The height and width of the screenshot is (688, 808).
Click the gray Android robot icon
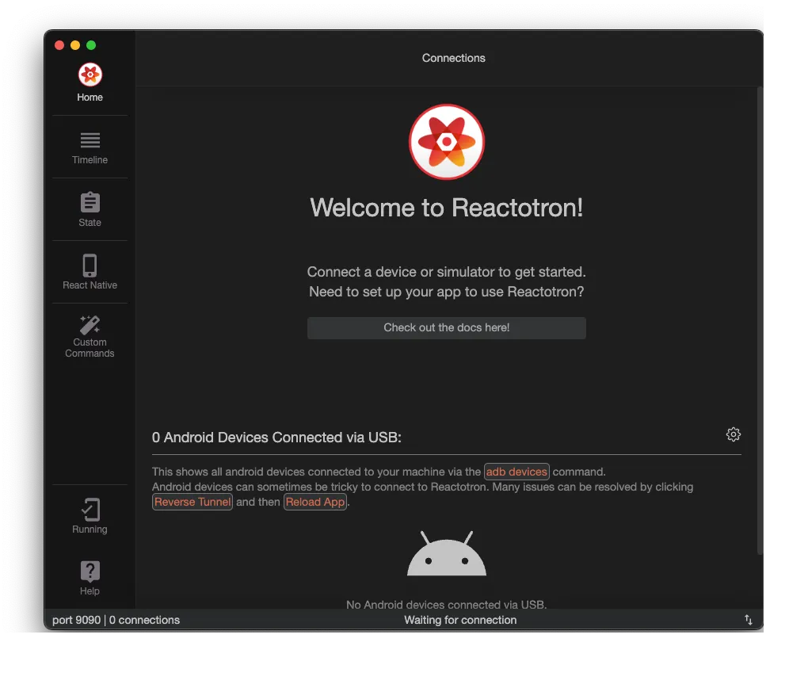pyautogui.click(x=446, y=553)
